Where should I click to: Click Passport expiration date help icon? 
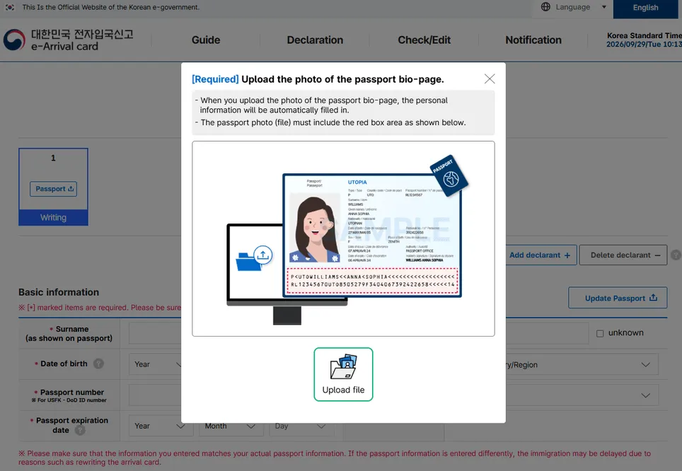click(80, 430)
